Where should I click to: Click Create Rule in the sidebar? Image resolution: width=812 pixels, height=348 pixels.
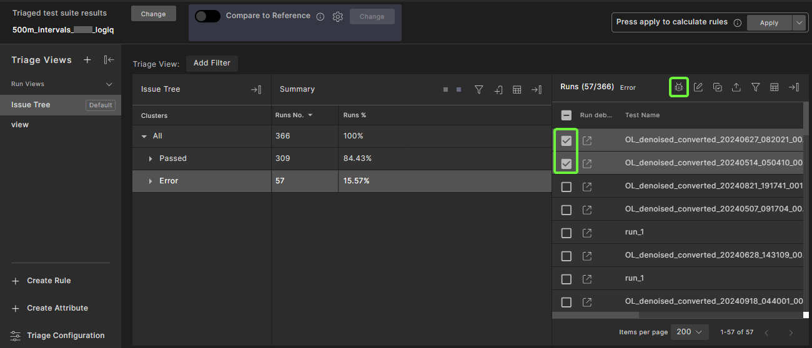click(49, 281)
